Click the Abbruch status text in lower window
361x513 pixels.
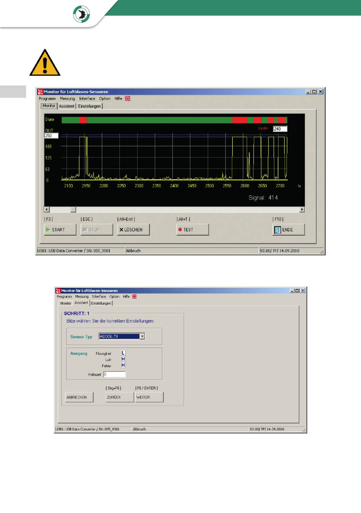(139, 429)
